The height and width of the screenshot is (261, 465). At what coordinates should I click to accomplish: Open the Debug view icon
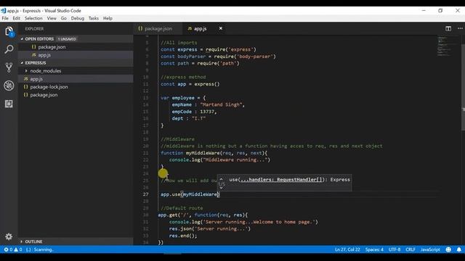pos(9,86)
